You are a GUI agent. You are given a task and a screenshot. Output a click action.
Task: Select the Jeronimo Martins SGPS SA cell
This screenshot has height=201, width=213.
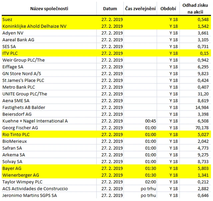point(29,195)
